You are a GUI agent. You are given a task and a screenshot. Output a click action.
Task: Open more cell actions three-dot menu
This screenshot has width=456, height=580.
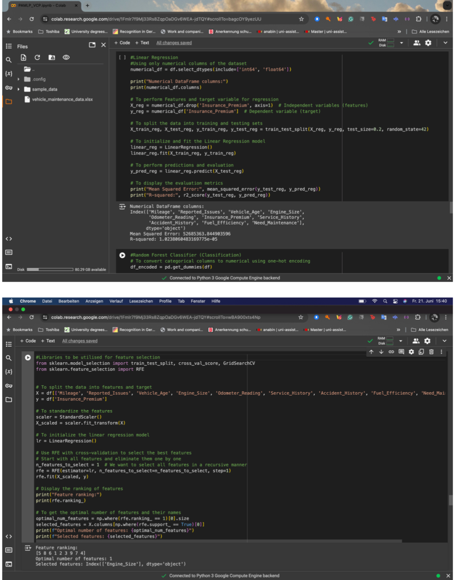pyautogui.click(x=441, y=352)
